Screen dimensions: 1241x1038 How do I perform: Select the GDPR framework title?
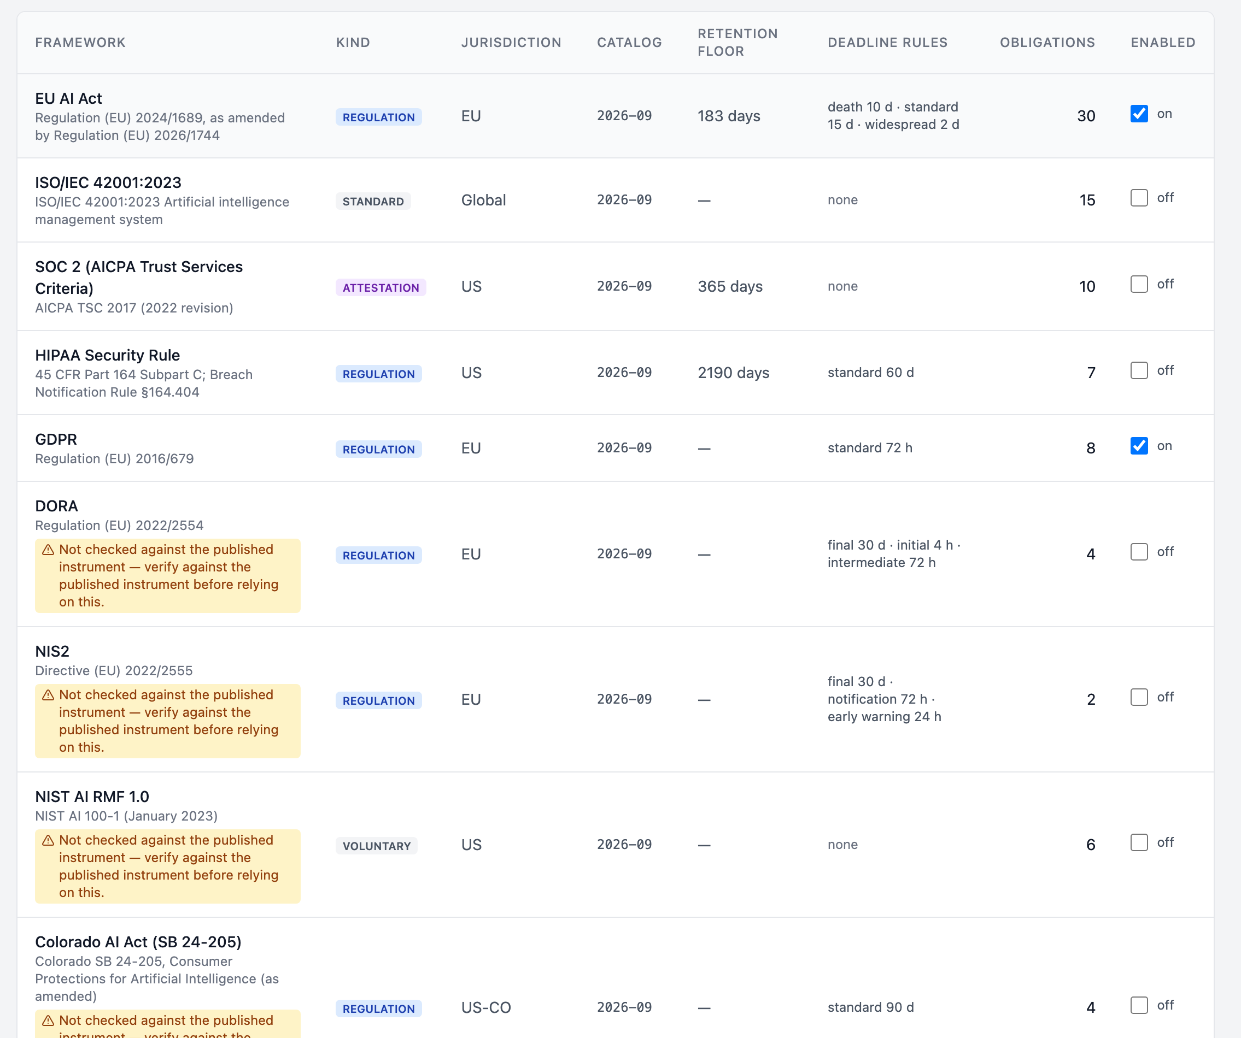(x=56, y=439)
